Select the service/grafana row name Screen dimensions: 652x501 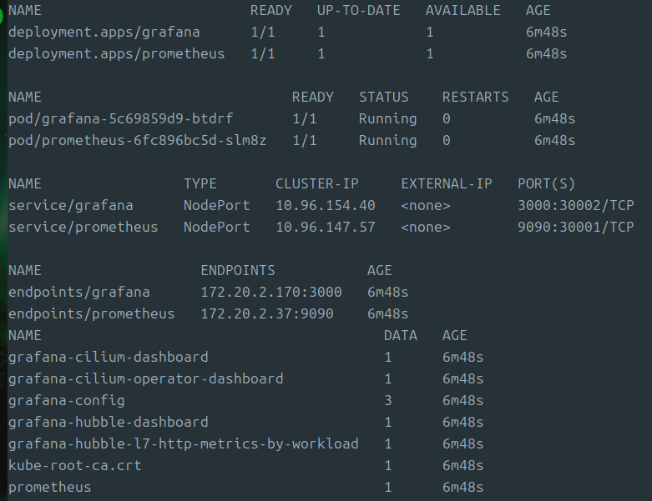pyautogui.click(x=71, y=205)
